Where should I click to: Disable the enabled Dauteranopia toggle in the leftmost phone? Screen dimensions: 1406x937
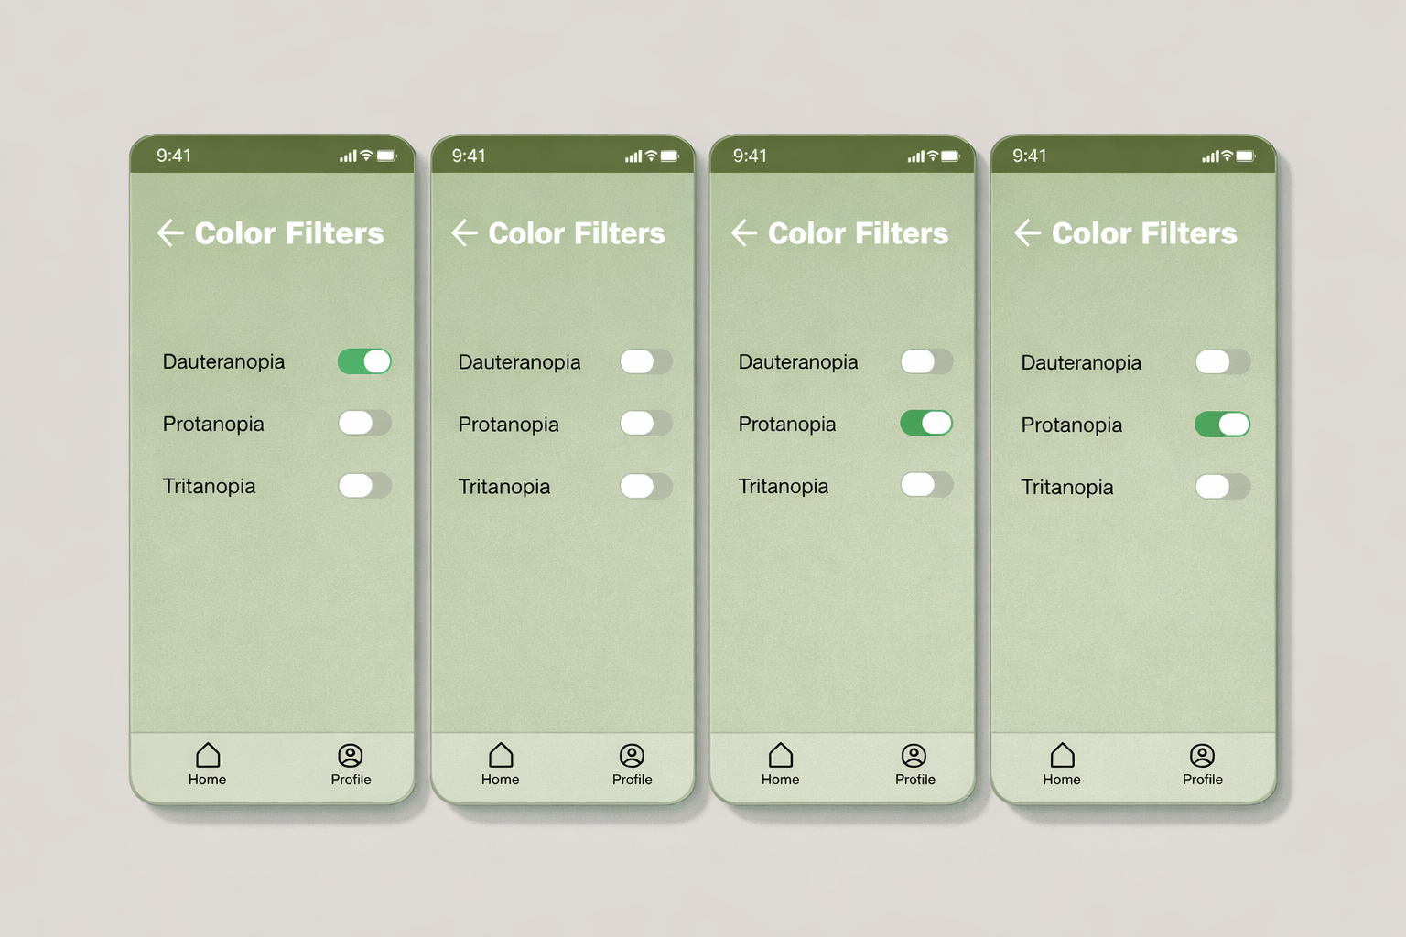coord(364,361)
